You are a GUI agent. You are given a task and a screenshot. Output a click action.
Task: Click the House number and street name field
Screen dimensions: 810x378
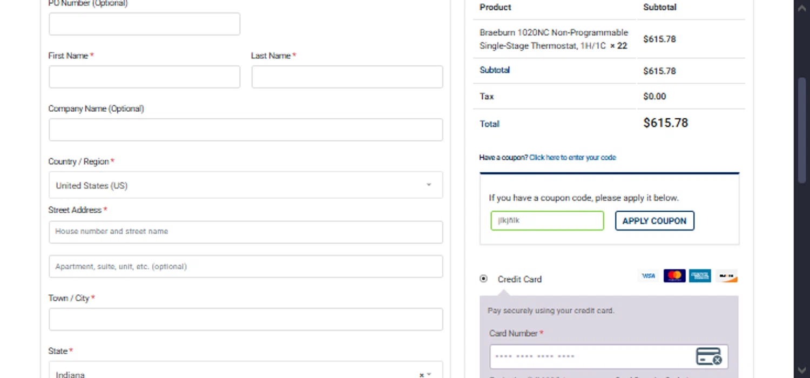click(x=246, y=232)
